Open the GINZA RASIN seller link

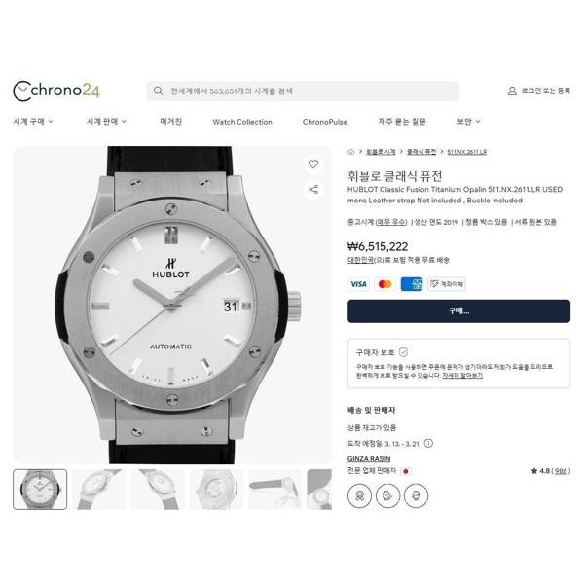coord(369,458)
